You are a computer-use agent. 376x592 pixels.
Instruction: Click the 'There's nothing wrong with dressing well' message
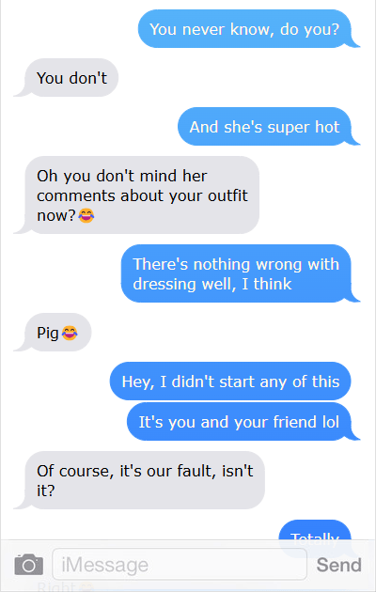(x=236, y=273)
